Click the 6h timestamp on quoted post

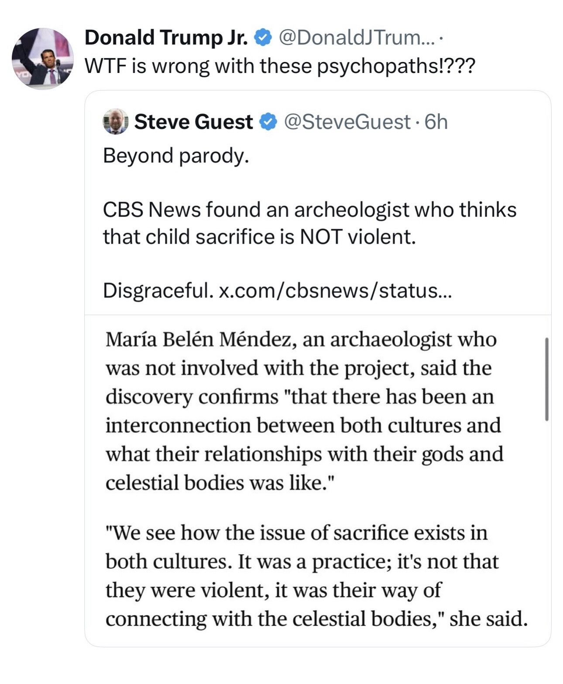[436, 122]
